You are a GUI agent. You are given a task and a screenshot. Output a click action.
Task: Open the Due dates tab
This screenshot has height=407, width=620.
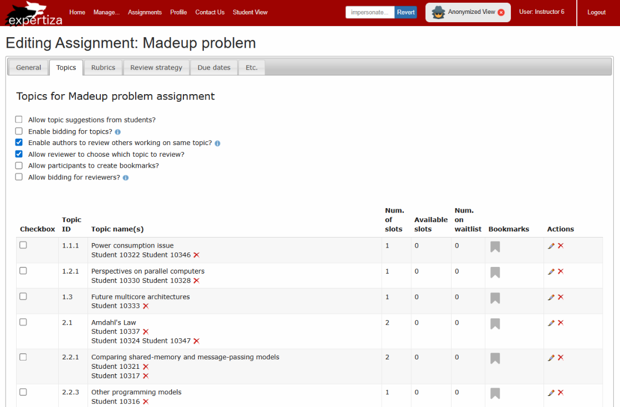[214, 68]
